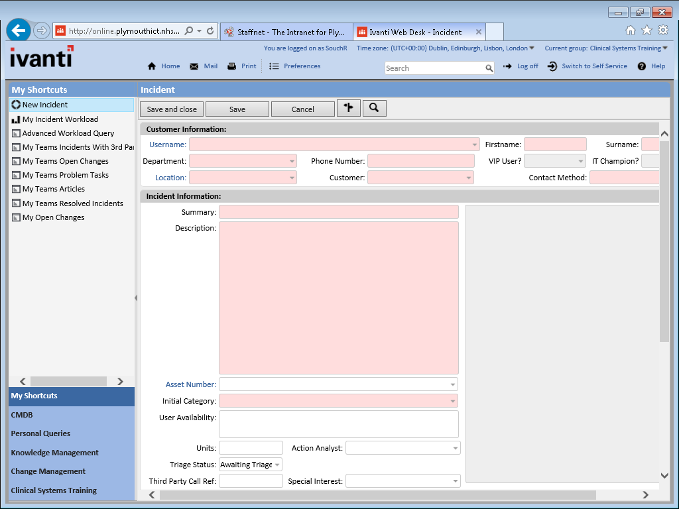This screenshot has width=679, height=509.
Task: Click the Save and close button
Action: pyautogui.click(x=172, y=109)
